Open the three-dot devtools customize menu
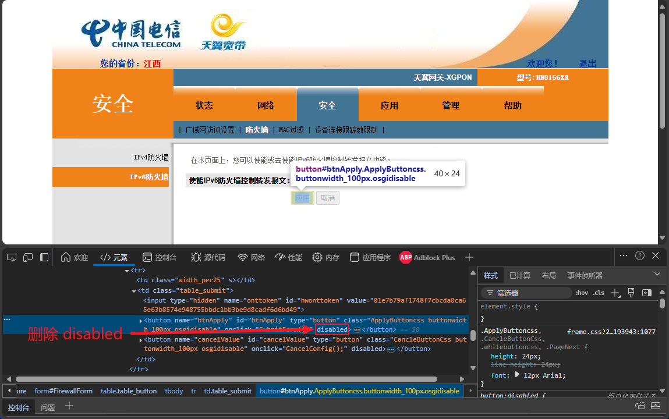This screenshot has height=419, width=669. pyautogui.click(x=624, y=255)
